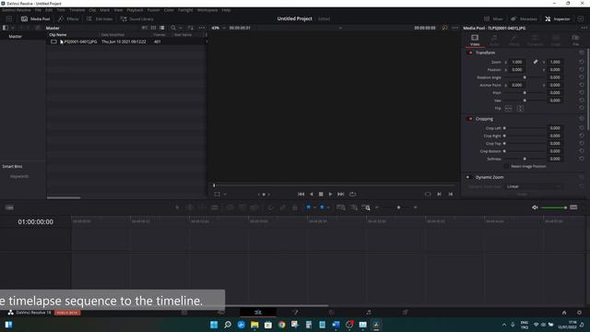Open the Help menu
The height and width of the screenshot is (332, 590).
[x=226, y=10]
